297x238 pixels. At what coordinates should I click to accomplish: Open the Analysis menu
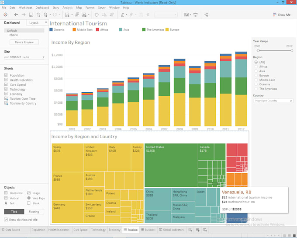67,7
